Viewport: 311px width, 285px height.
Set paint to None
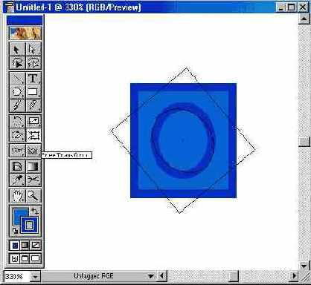click(36, 245)
